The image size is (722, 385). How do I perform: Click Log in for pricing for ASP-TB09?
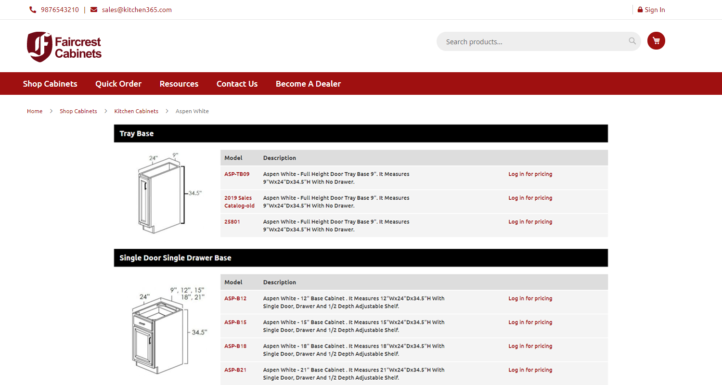click(x=530, y=174)
